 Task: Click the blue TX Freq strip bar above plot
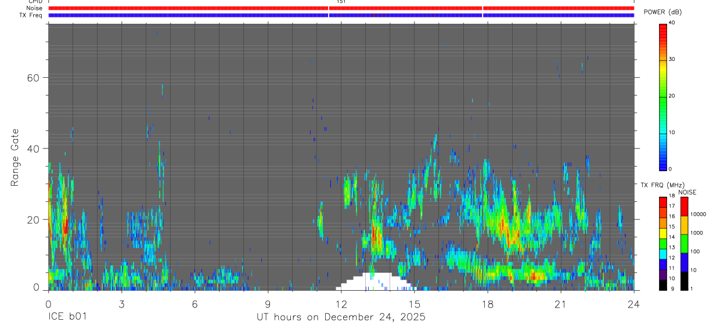click(341, 15)
